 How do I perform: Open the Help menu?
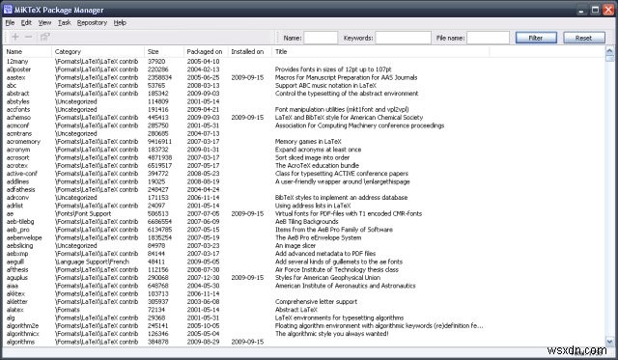coord(120,23)
